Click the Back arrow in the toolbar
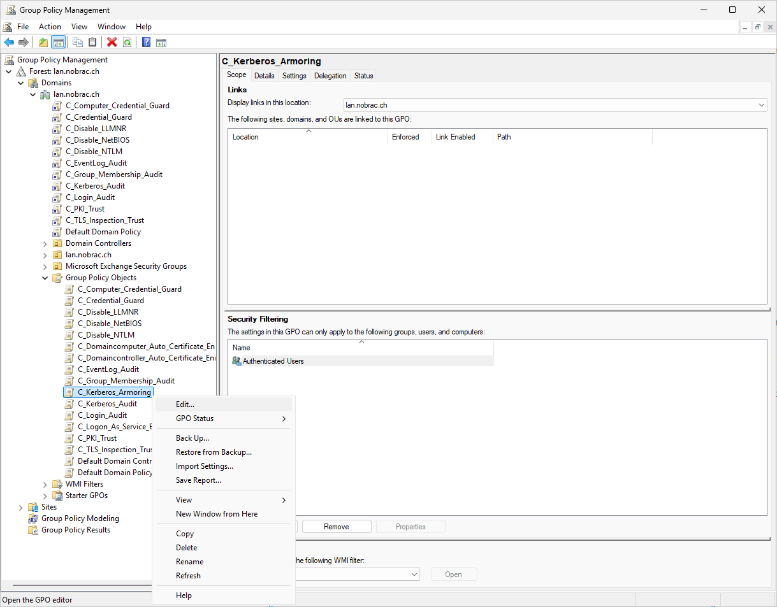Viewport: 777px width, 607px height. coord(9,43)
